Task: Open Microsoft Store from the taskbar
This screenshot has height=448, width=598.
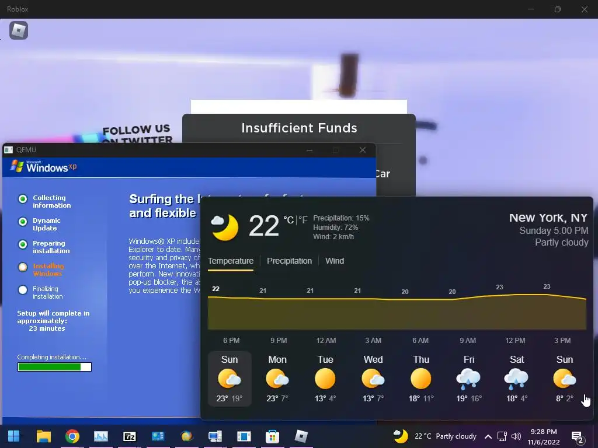Action: click(272, 436)
